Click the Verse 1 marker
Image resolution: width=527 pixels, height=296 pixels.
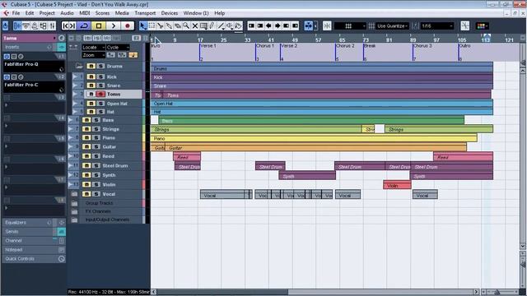tap(208, 46)
